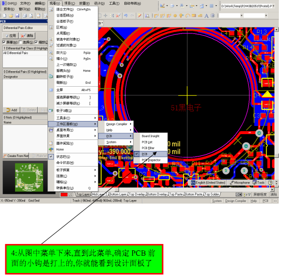This screenshot has height=276, width=288.
Task: Expand the System submenu
Action: pos(116,142)
